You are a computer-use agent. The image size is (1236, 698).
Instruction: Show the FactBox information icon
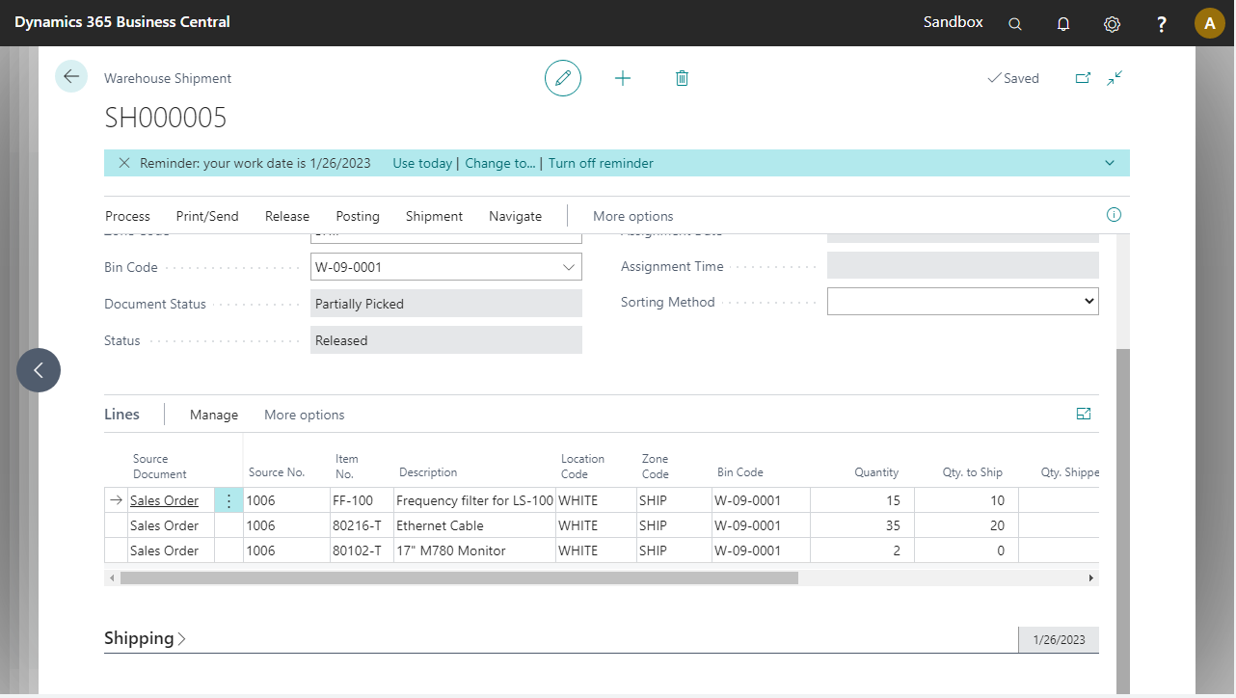coord(1114,214)
